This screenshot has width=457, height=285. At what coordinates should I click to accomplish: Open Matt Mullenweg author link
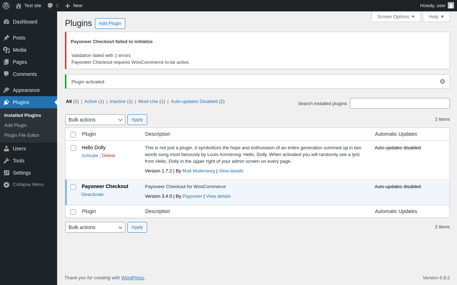199,171
